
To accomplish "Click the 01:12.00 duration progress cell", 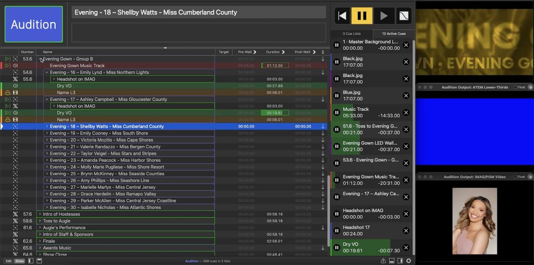I will click(275, 66).
